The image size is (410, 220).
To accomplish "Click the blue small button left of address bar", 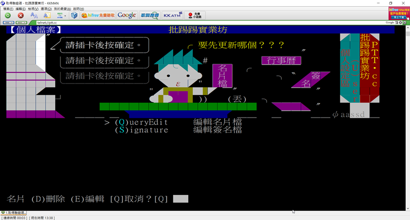I will point(8,23).
